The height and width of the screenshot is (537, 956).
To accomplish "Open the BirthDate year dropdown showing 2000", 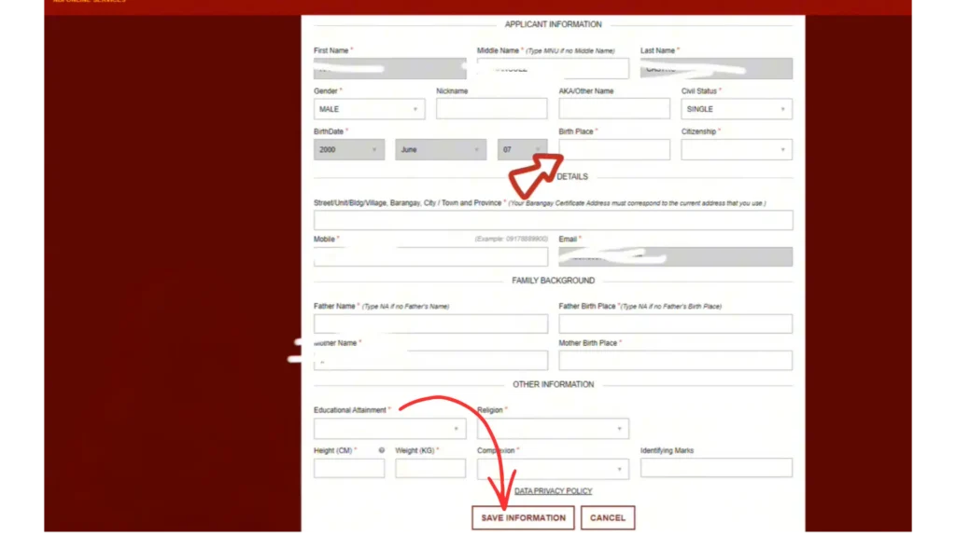I will (x=349, y=149).
